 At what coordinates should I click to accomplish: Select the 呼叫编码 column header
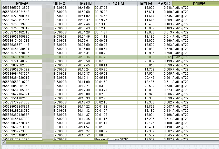(195, 4)
